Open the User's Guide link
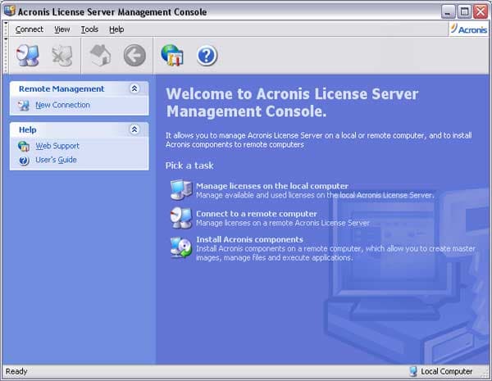The height and width of the screenshot is (381, 492). coord(56,160)
